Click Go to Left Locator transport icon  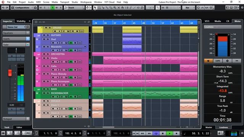(134, 133)
